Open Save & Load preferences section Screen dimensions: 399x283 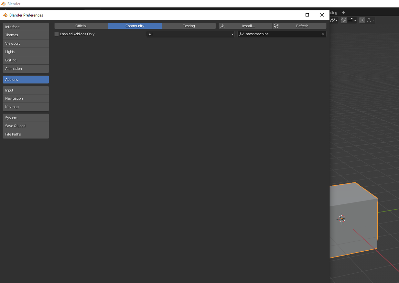(26, 126)
